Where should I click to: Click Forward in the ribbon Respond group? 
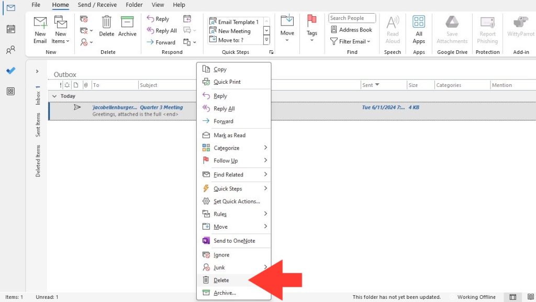point(161,42)
